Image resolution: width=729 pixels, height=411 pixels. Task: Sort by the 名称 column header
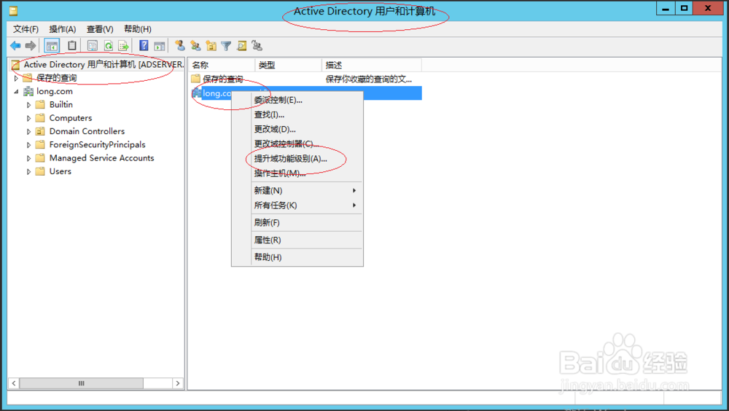[x=222, y=65]
